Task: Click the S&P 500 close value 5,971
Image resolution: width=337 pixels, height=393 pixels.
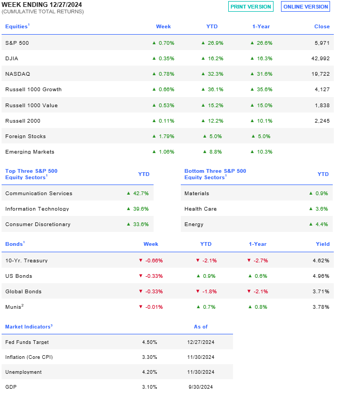Action: [322, 43]
